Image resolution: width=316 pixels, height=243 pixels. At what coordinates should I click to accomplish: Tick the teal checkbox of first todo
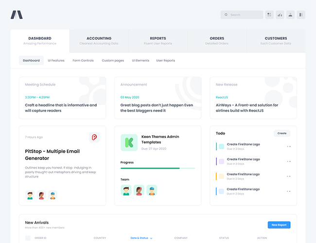[221, 146]
